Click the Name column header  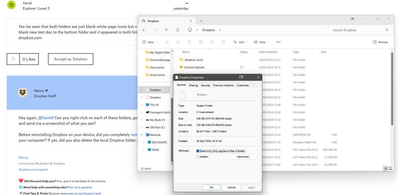[x=186, y=52]
